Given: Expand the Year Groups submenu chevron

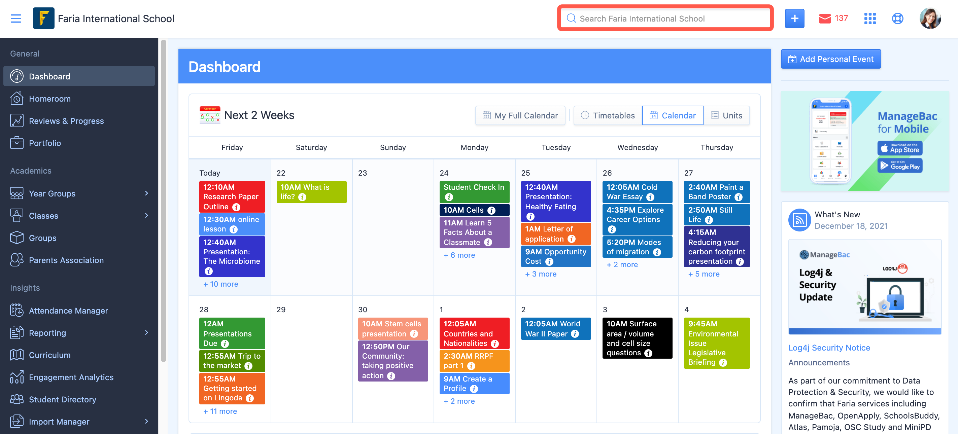Looking at the screenshot, I should click(146, 193).
